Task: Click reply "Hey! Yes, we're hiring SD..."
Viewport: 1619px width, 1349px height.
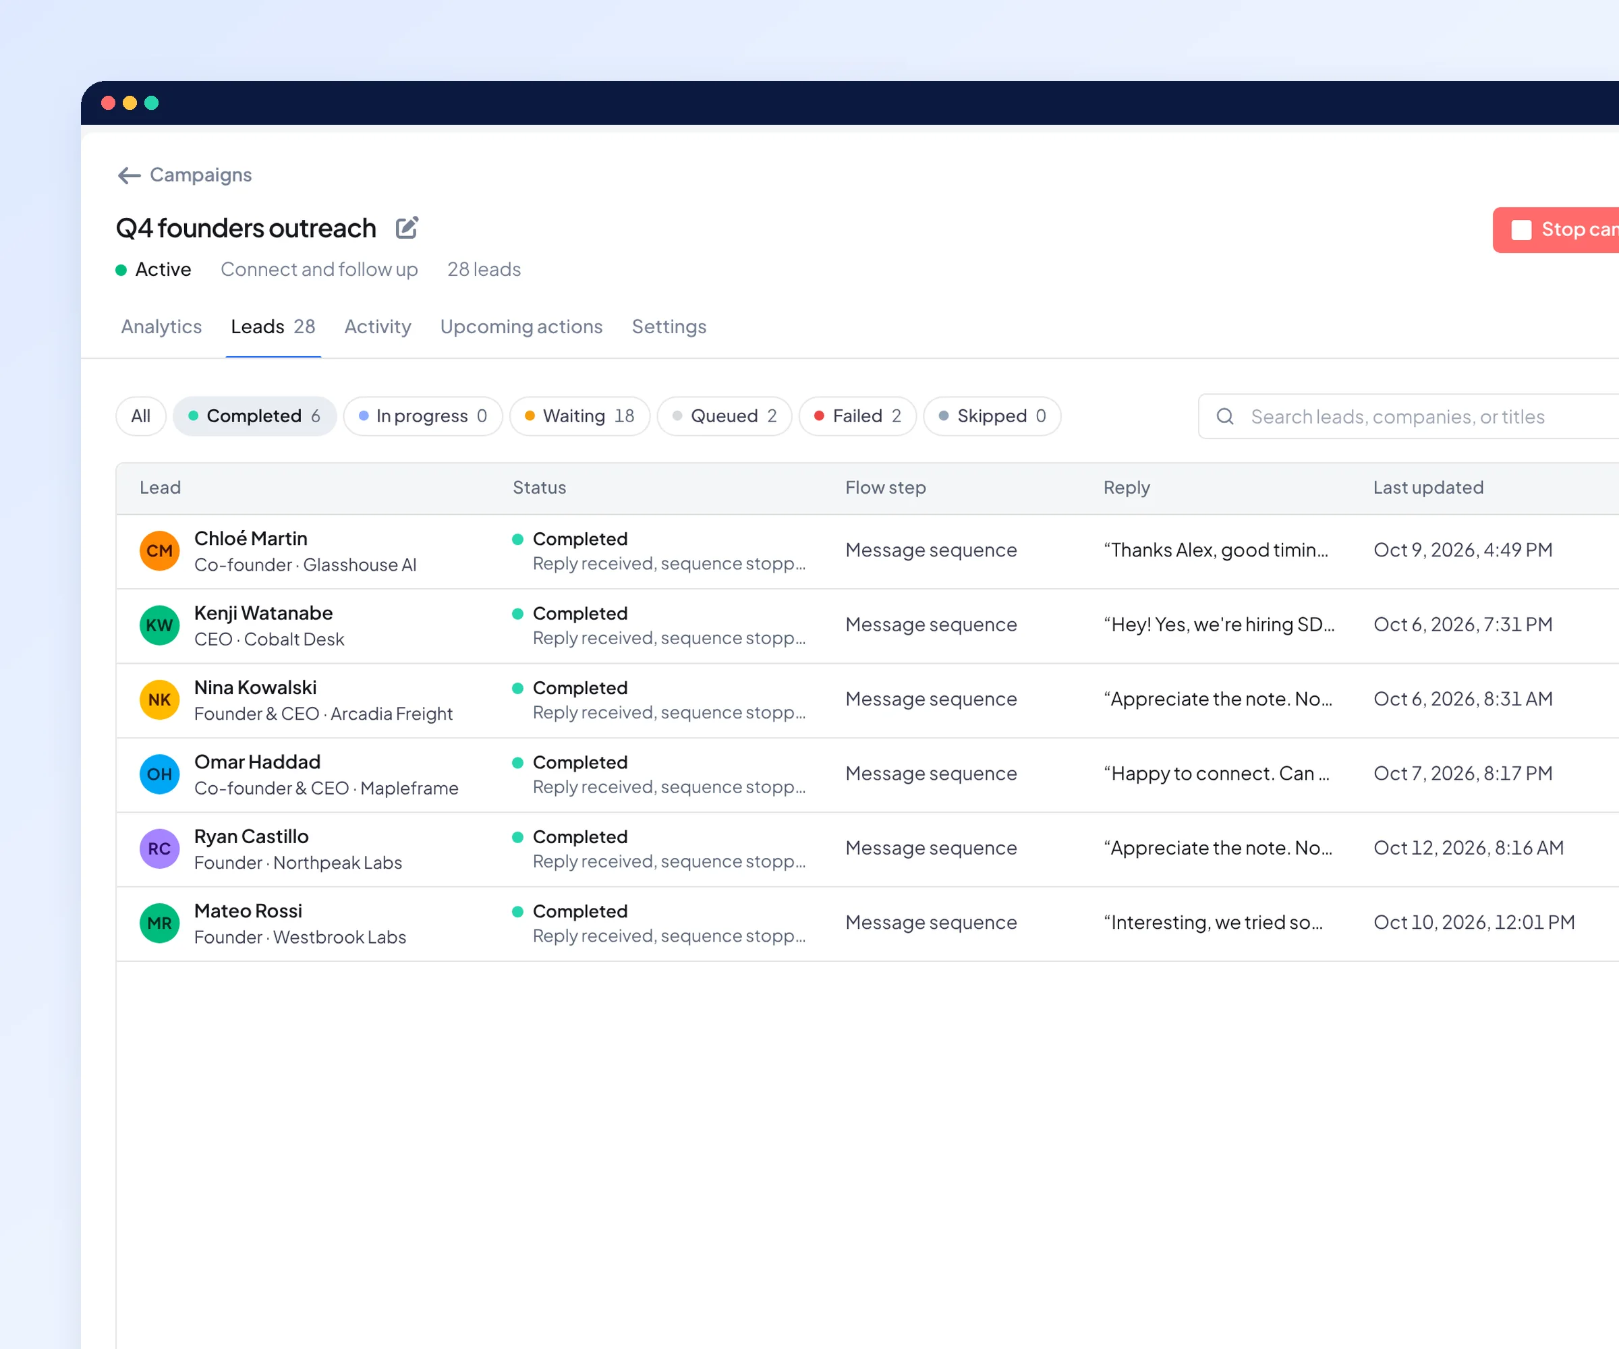Action: tap(1219, 625)
